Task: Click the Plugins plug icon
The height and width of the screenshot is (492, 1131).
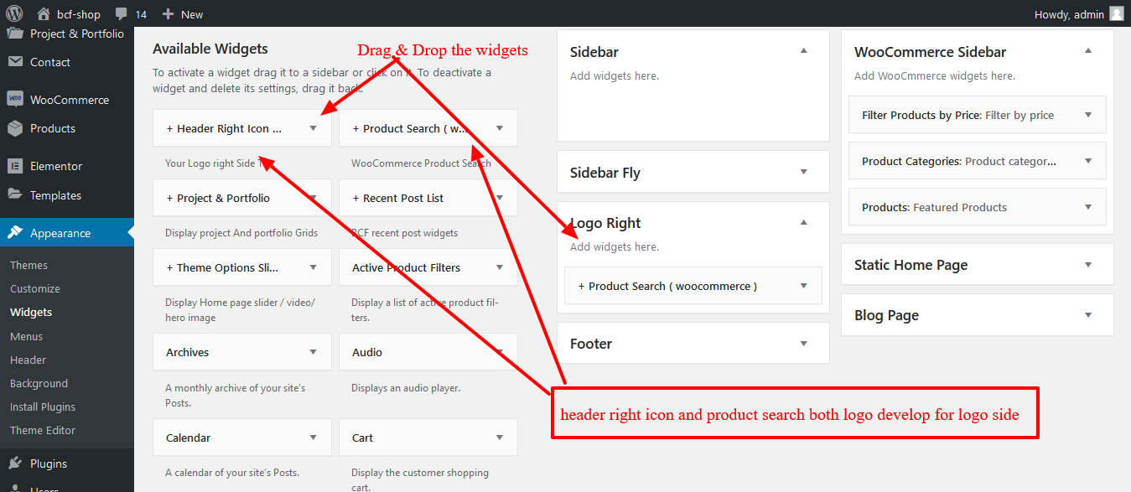Action: (x=15, y=464)
